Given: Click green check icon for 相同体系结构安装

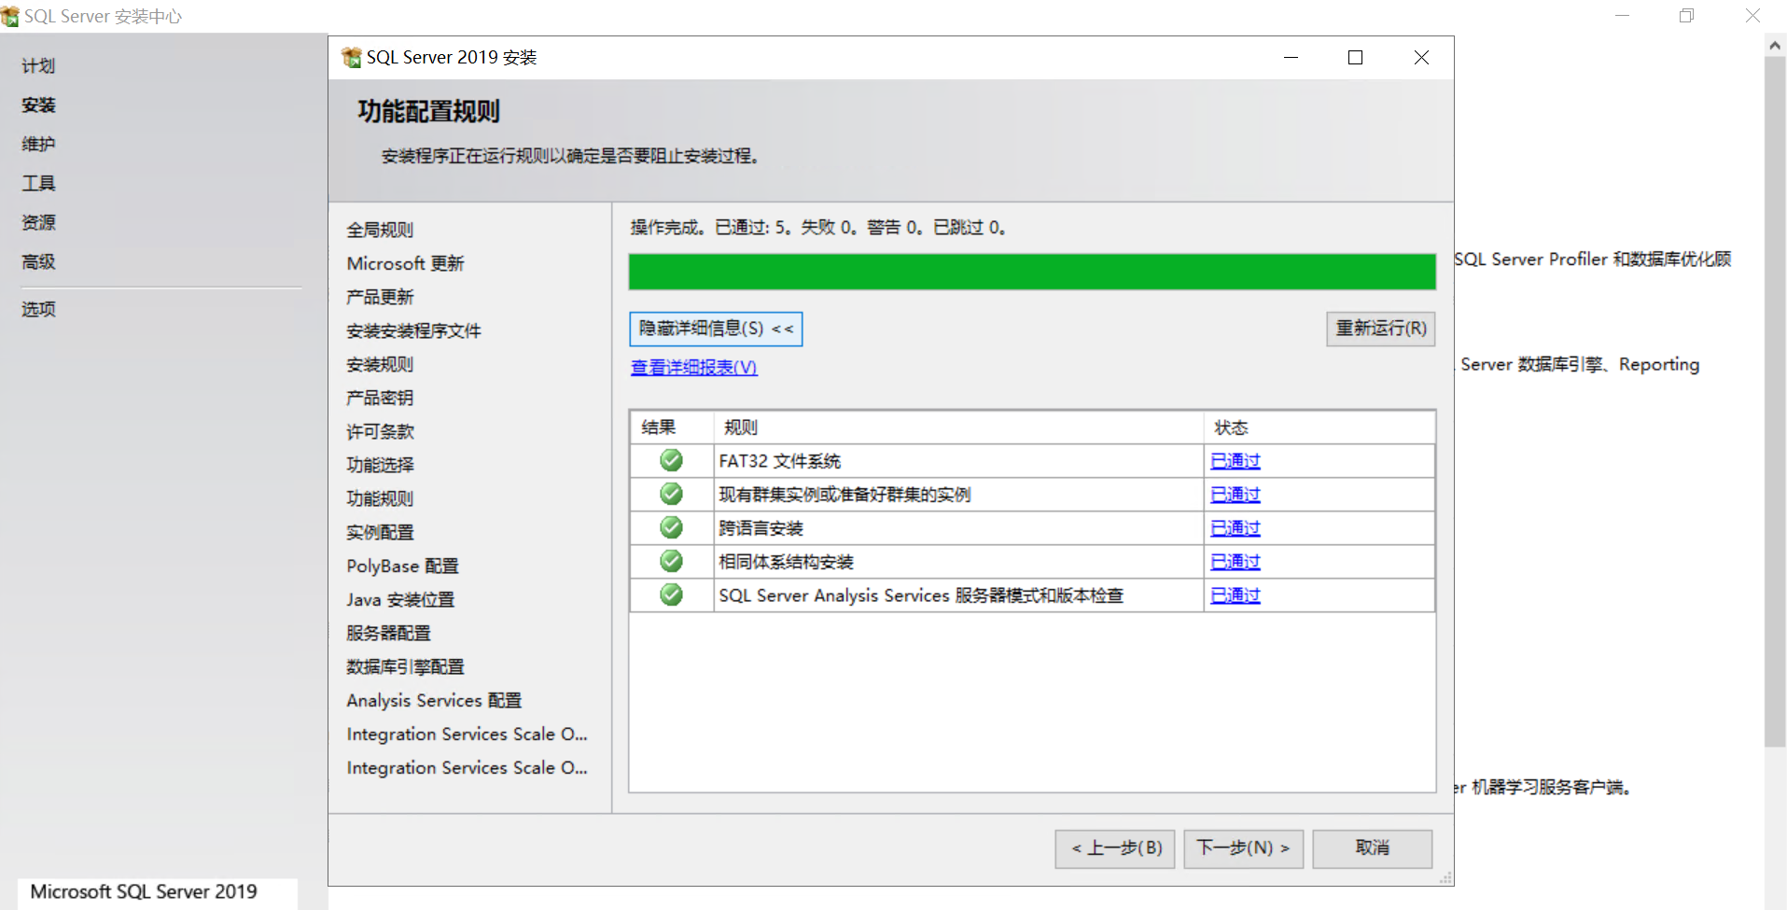Looking at the screenshot, I should [671, 561].
